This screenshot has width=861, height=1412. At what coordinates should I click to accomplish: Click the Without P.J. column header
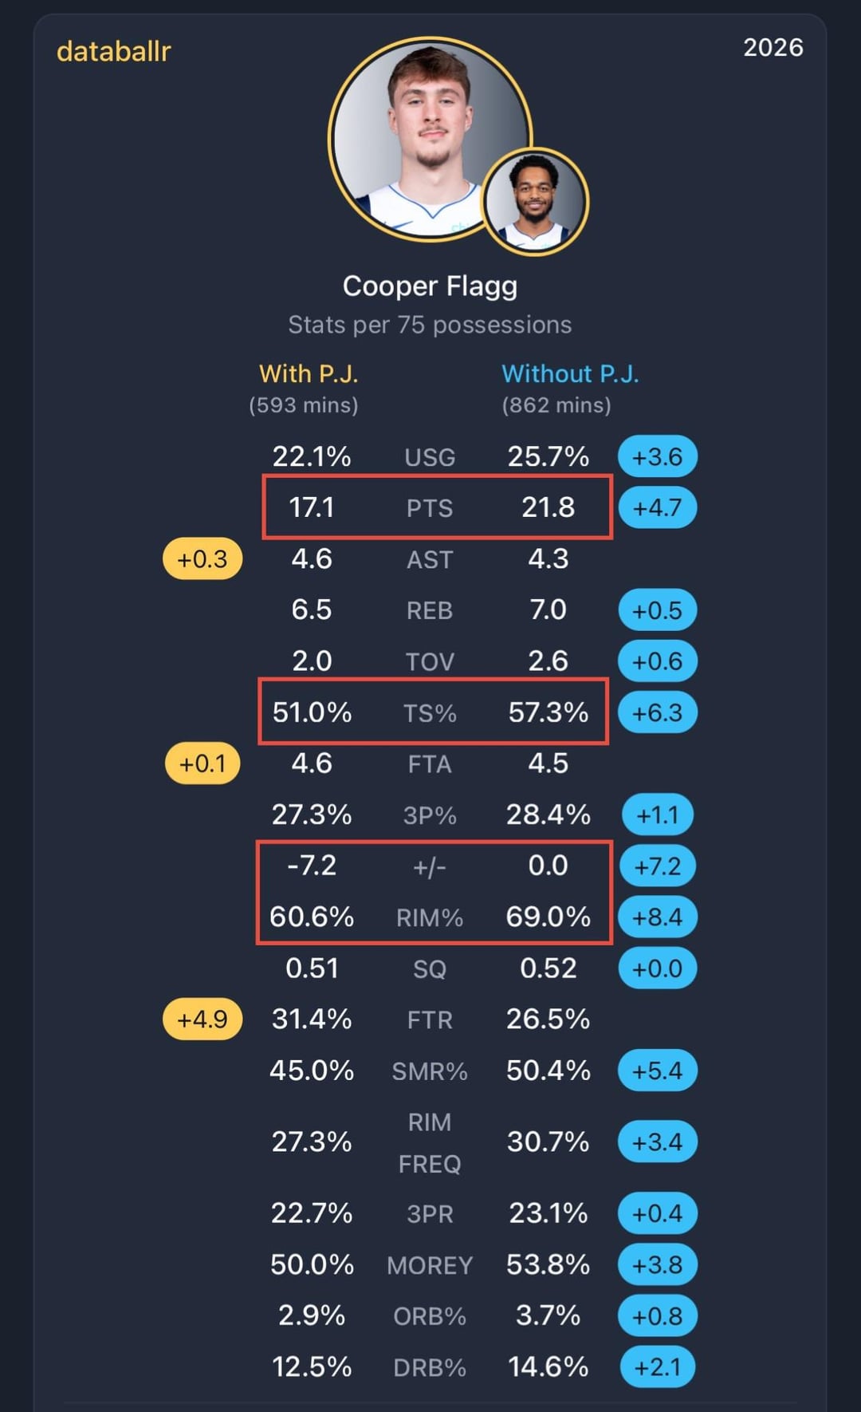[570, 374]
